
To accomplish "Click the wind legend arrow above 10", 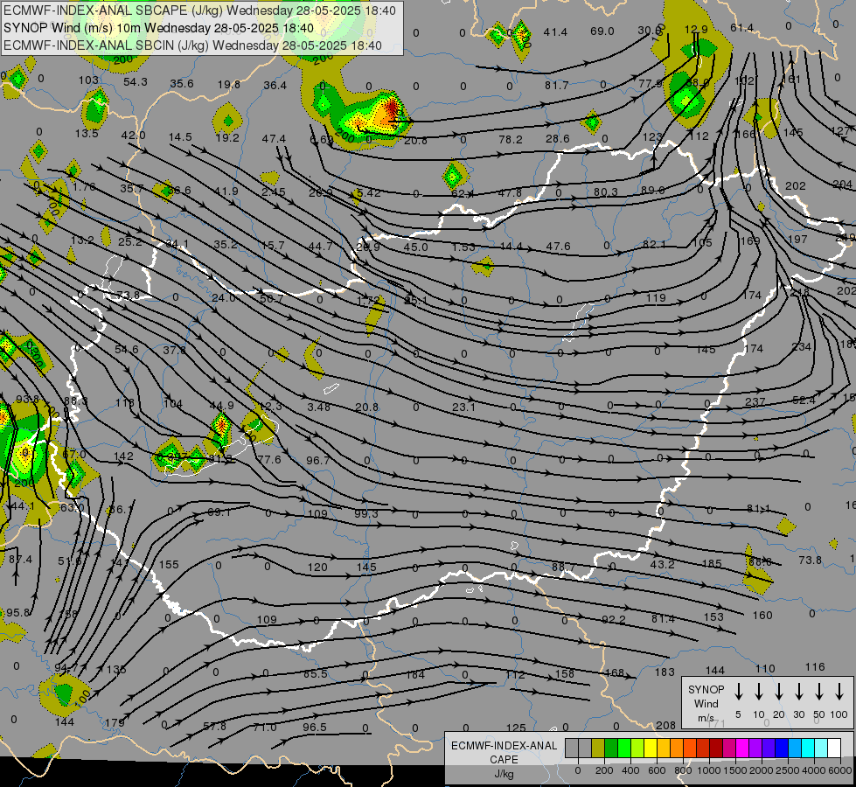I will [759, 692].
